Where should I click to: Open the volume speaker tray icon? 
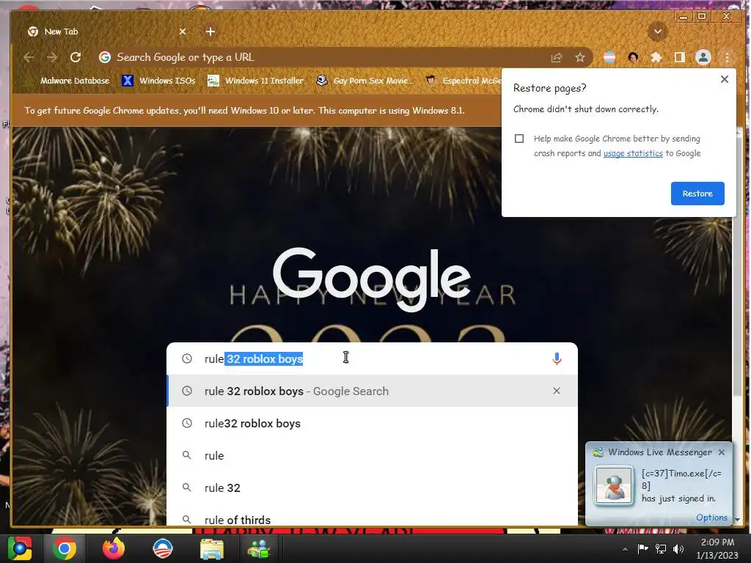(678, 549)
